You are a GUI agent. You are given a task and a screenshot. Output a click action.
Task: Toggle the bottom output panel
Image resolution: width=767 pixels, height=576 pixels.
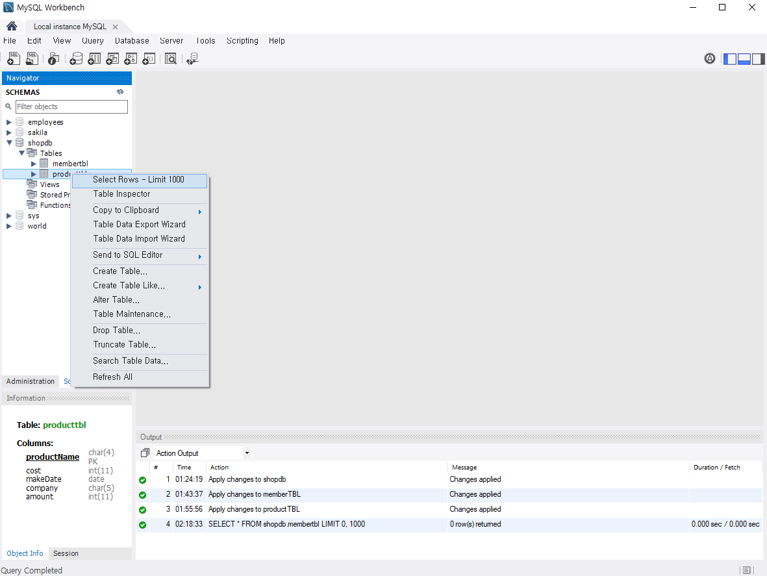(x=744, y=58)
